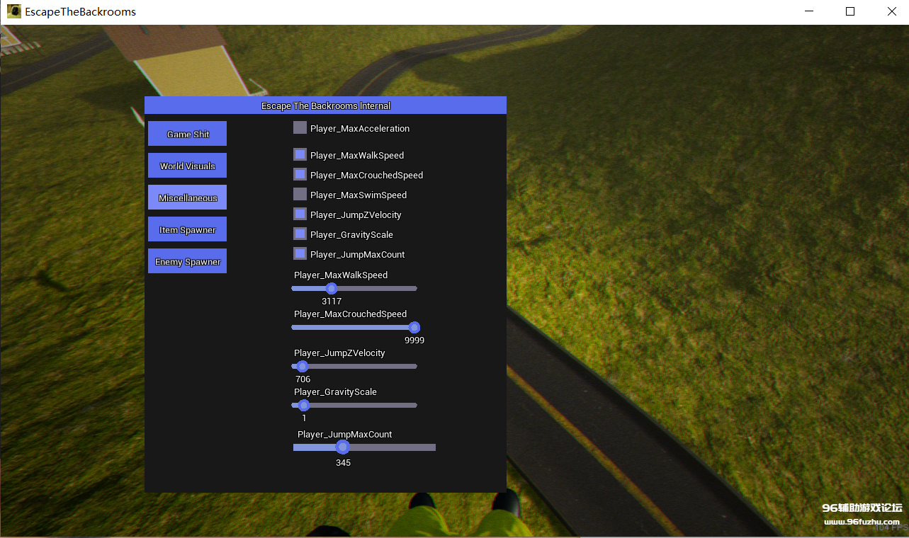Enable the Player_MaxSwimSpeed checkbox
Image resolution: width=909 pixels, height=538 pixels.
[300, 194]
